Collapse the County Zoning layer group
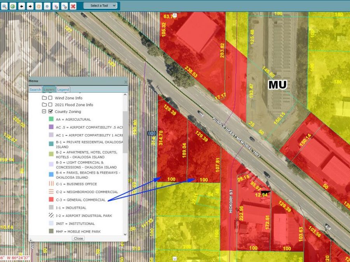The height and width of the screenshot is (262, 350). tap(44, 111)
